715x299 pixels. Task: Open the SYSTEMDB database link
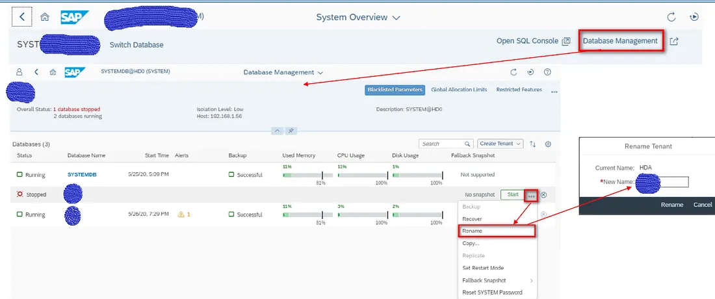(82, 175)
